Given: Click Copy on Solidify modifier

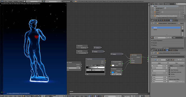Looking at the screenshot, I should coord(176,63).
